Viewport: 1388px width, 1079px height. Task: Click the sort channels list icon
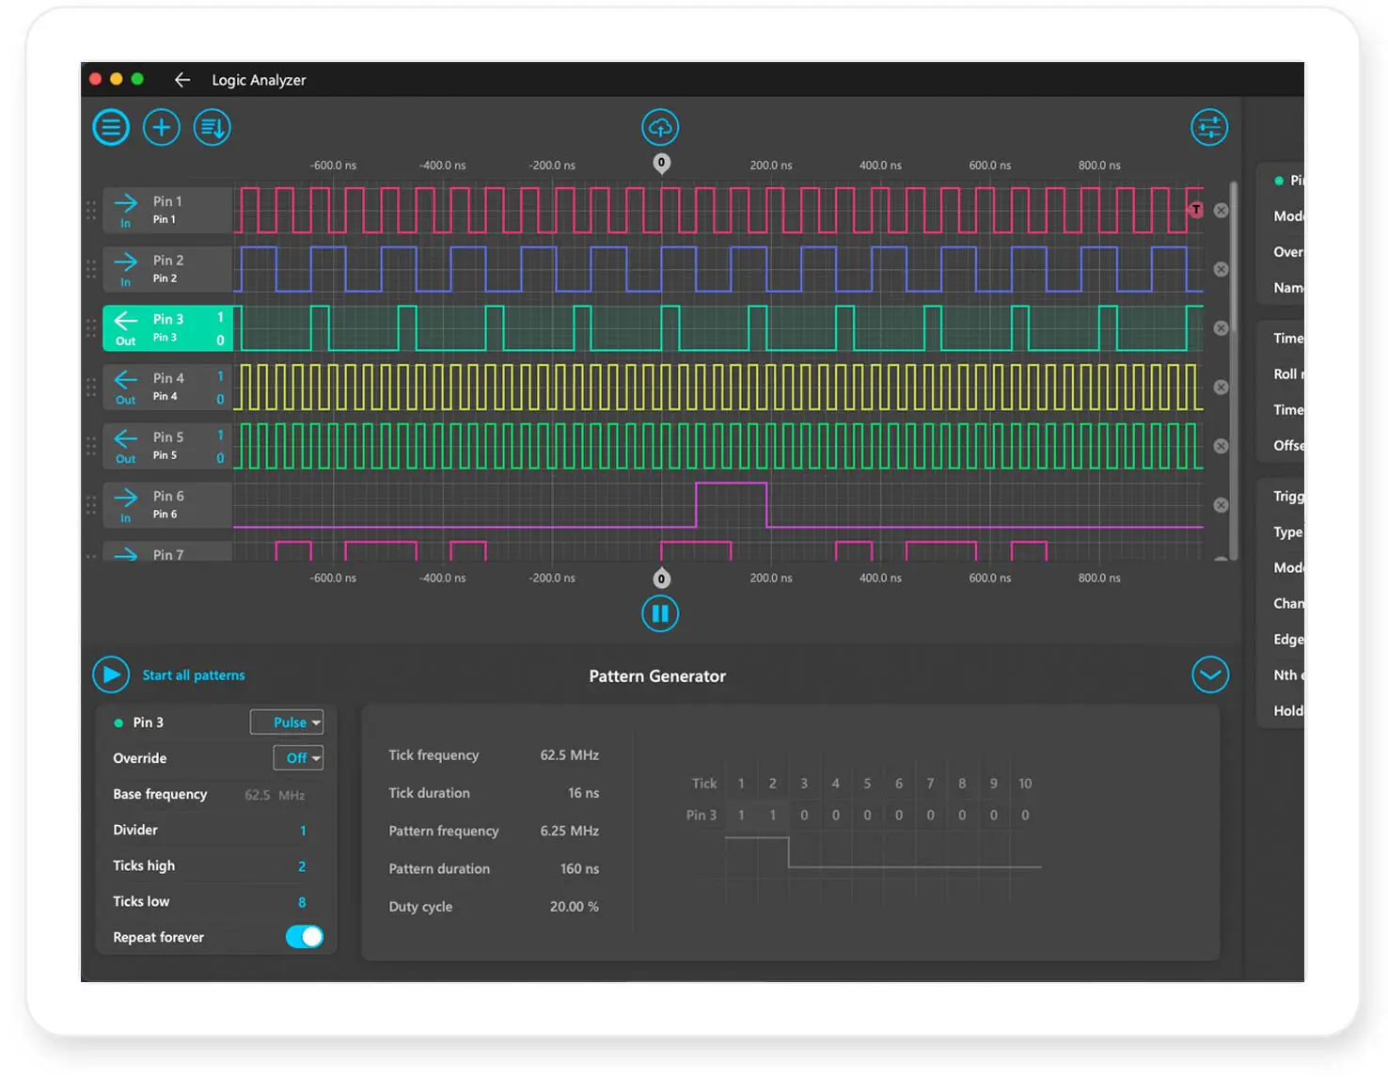[212, 127]
